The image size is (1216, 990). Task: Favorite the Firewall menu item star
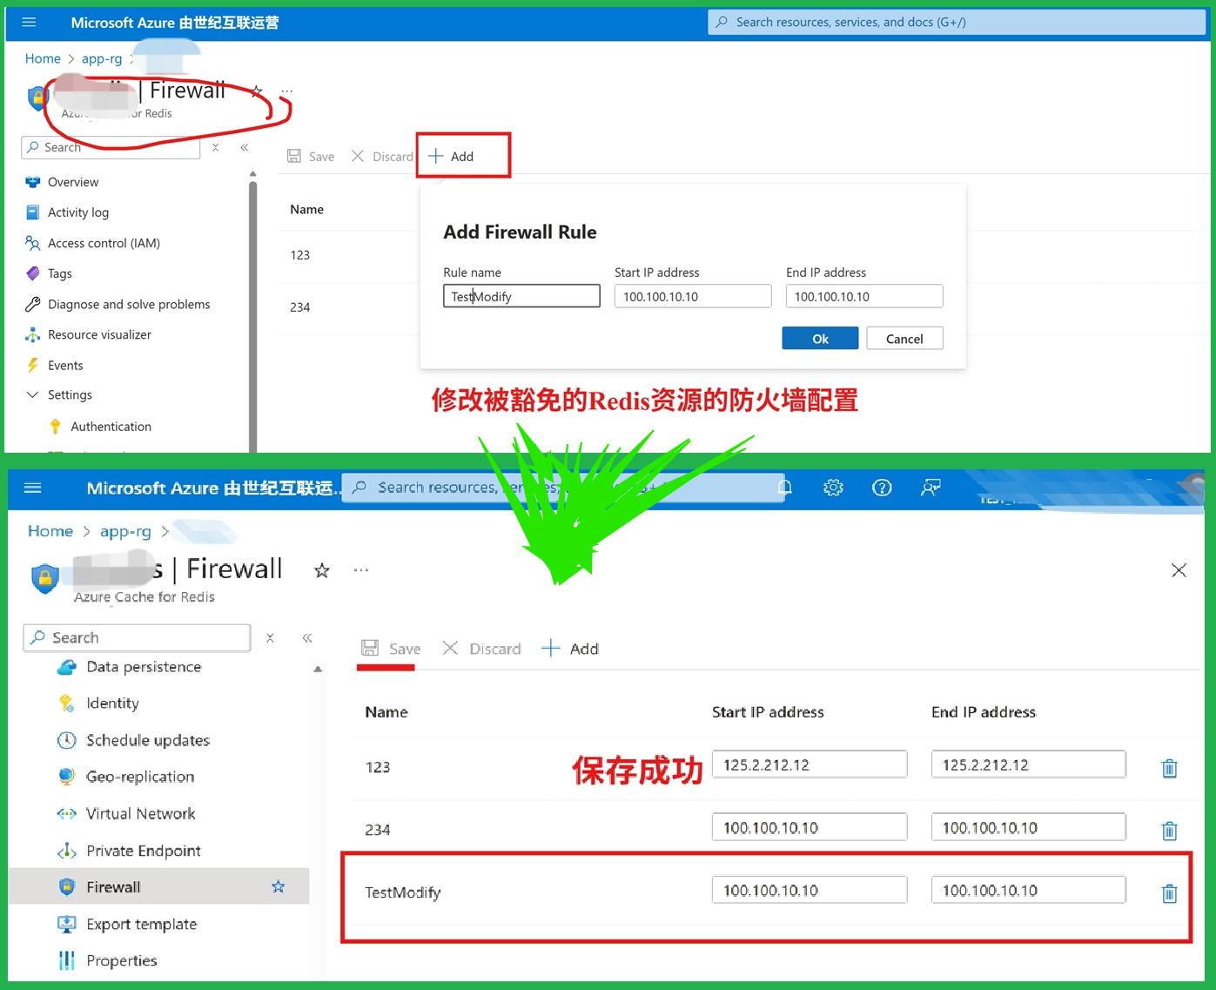click(x=279, y=886)
